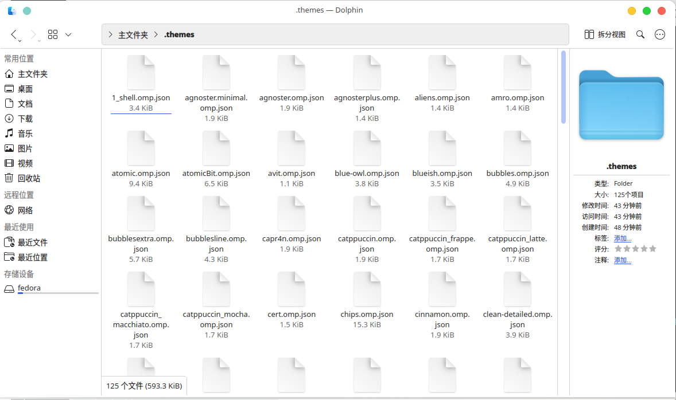Image resolution: width=676 pixels, height=400 pixels.
Task: Toggle the split view button
Action: [605, 34]
